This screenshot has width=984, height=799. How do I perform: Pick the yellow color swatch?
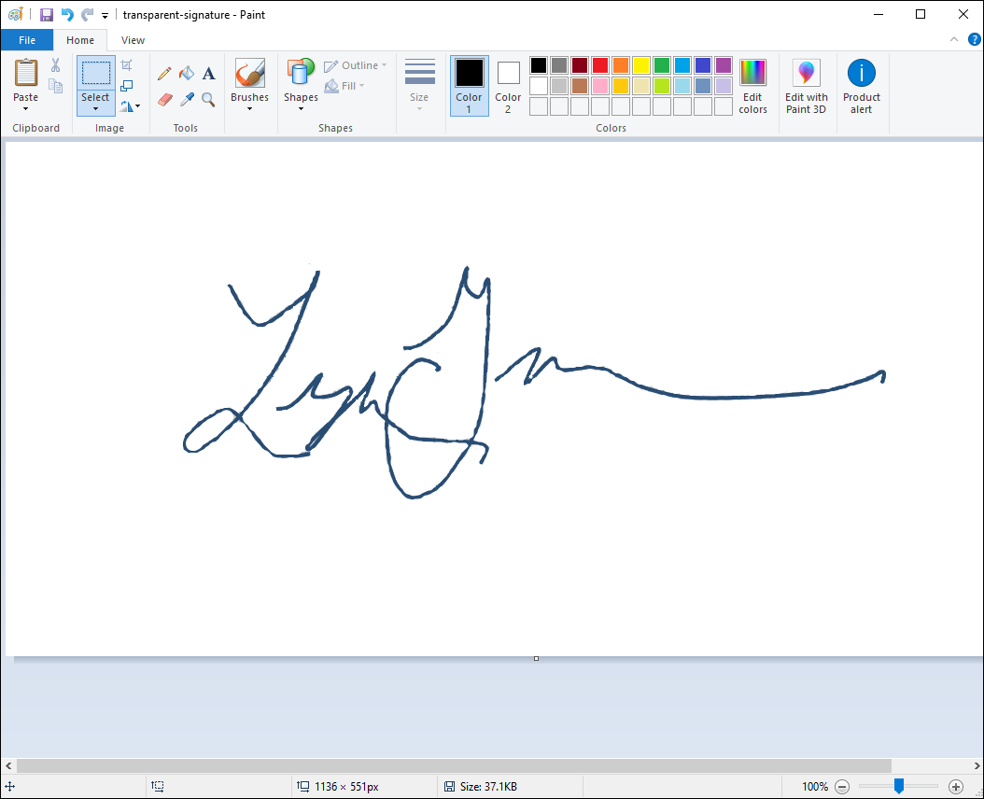[x=641, y=65]
